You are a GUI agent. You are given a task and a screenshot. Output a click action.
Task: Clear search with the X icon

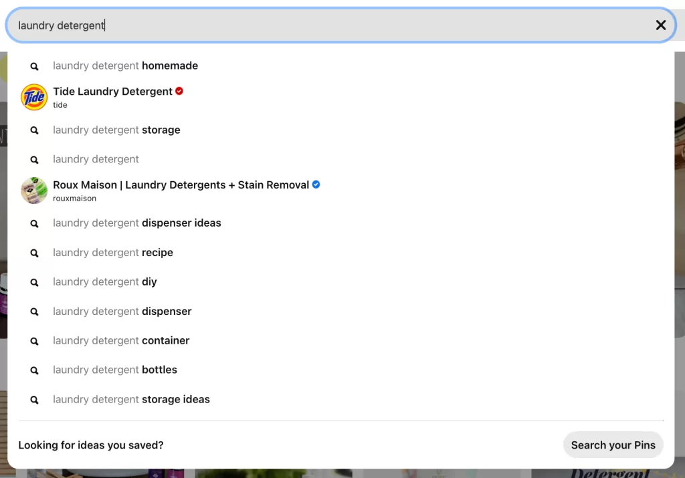[x=660, y=25]
